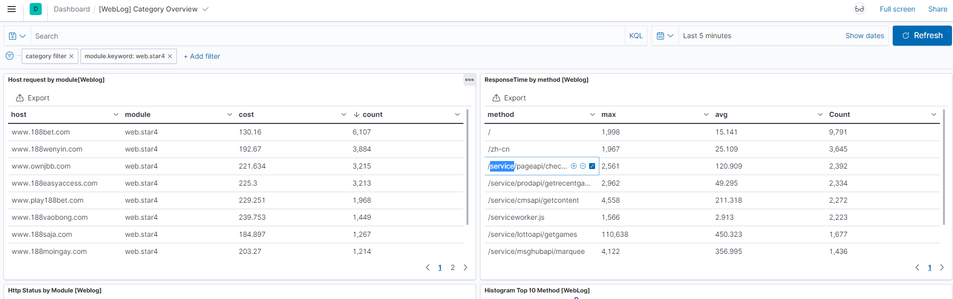Filter for value on service pageapi row

574,166
